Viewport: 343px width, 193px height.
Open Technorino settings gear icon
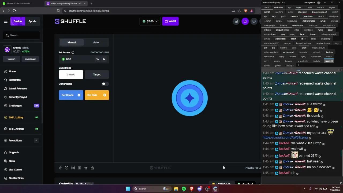319,2
